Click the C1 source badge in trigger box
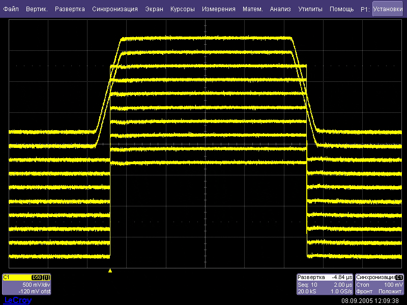The height and width of the screenshot is (305, 407). pos(399,278)
